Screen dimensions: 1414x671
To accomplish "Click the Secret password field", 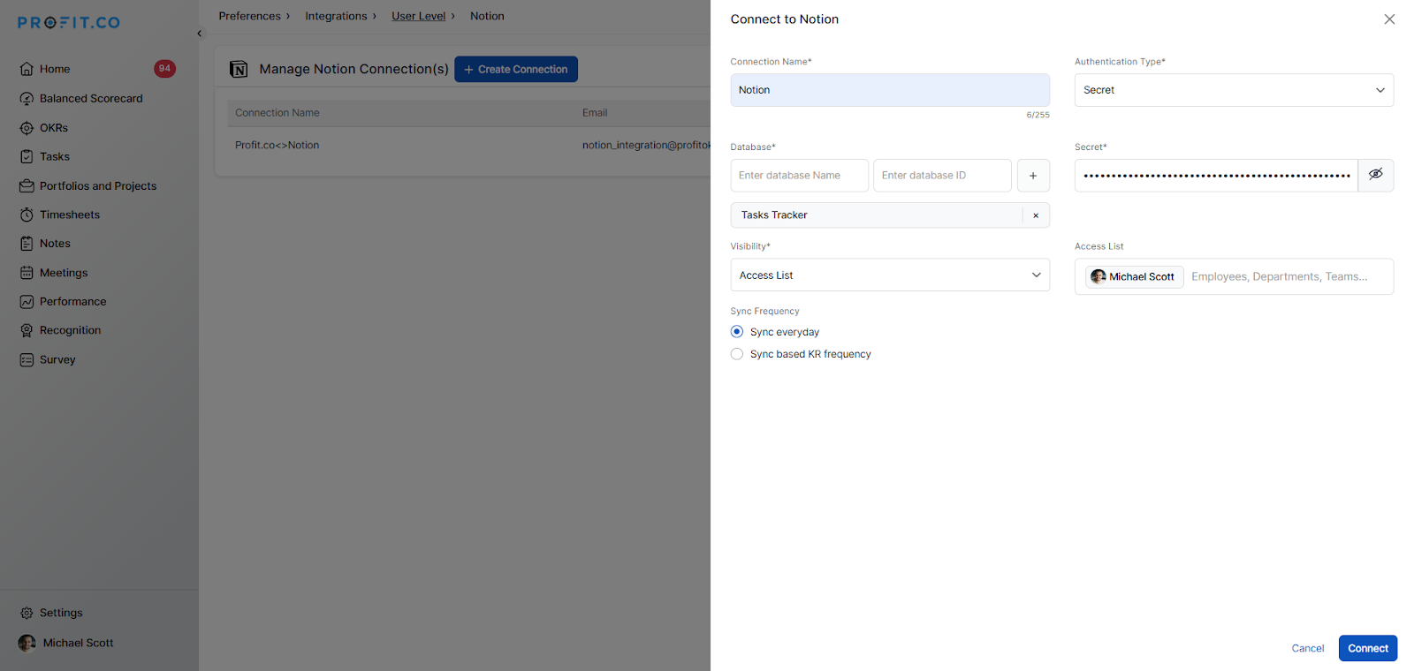I will 1216,176.
